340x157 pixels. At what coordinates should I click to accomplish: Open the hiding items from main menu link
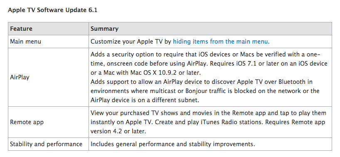(x=220, y=42)
